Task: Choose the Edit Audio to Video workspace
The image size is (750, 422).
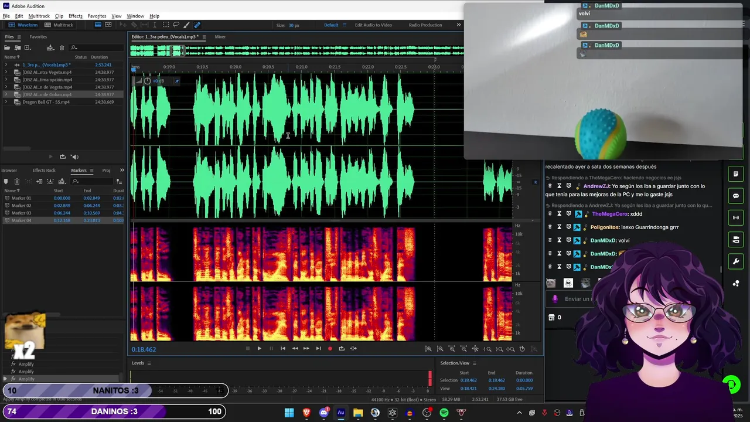Action: pos(373,25)
